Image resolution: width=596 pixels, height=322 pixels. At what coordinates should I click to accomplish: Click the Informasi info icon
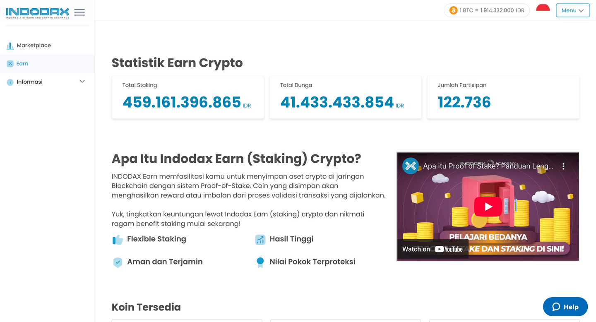tap(10, 82)
